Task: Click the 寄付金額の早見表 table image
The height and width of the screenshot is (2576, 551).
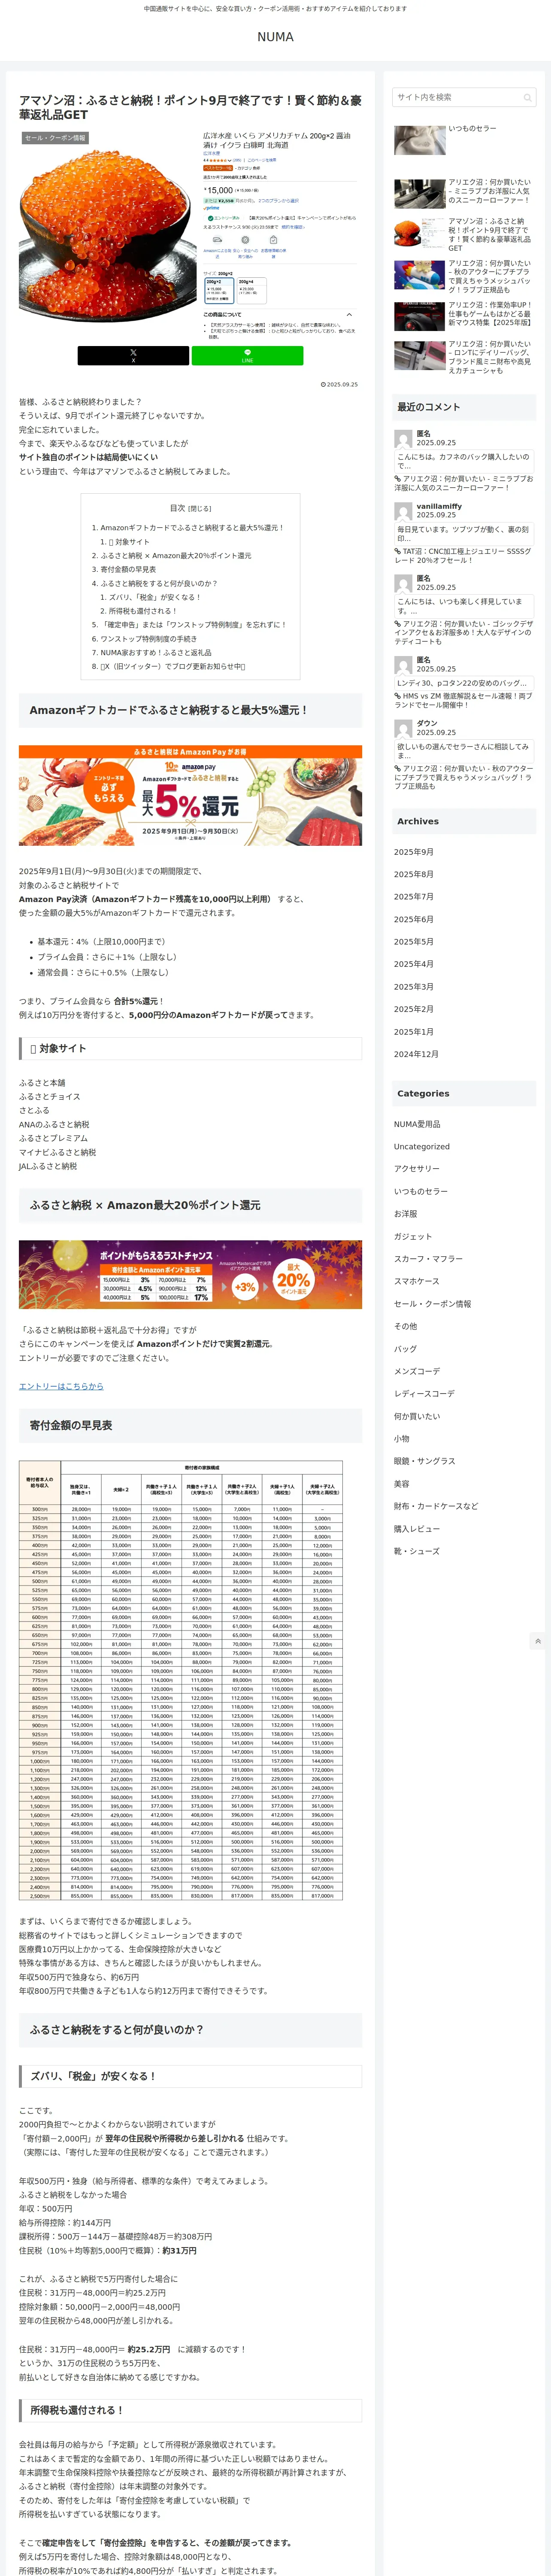Action: 181,1680
